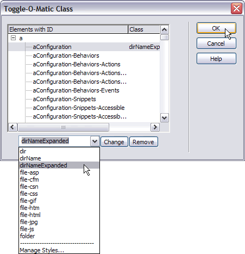The width and height of the screenshot is (245, 254).
Task: Collapse the 'a' tree node
Action: click(13, 38)
